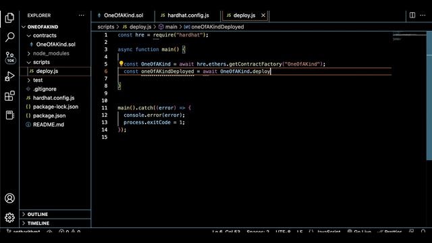
Task: Open package-lock.json in the Explorer
Action: click(55, 107)
